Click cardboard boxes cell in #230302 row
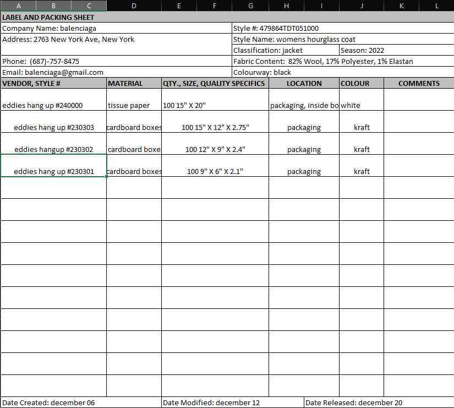The height and width of the screenshot is (408, 454). point(134,144)
